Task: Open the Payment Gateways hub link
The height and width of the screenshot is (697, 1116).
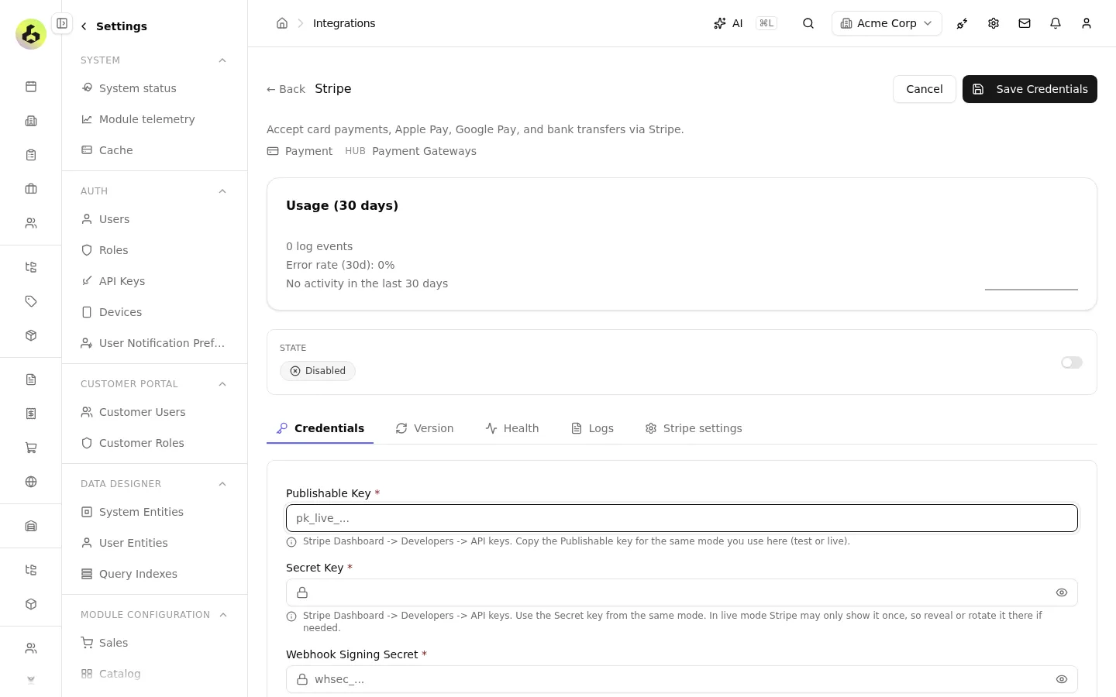Action: click(x=424, y=151)
